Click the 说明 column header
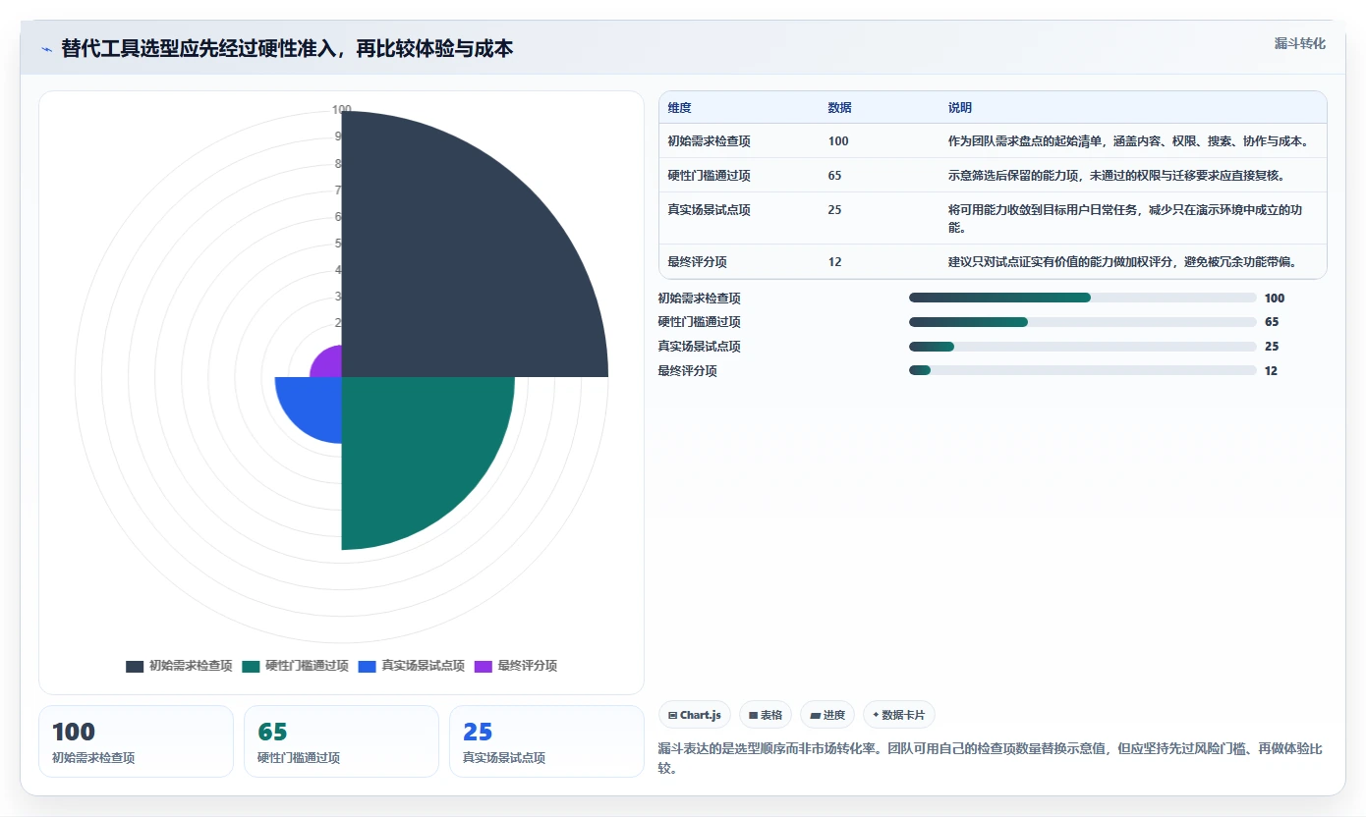The width and height of the screenshot is (1366, 817). click(x=960, y=108)
